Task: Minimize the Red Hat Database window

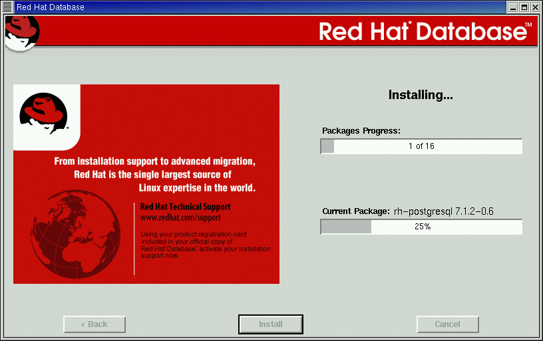Action: coord(513,7)
